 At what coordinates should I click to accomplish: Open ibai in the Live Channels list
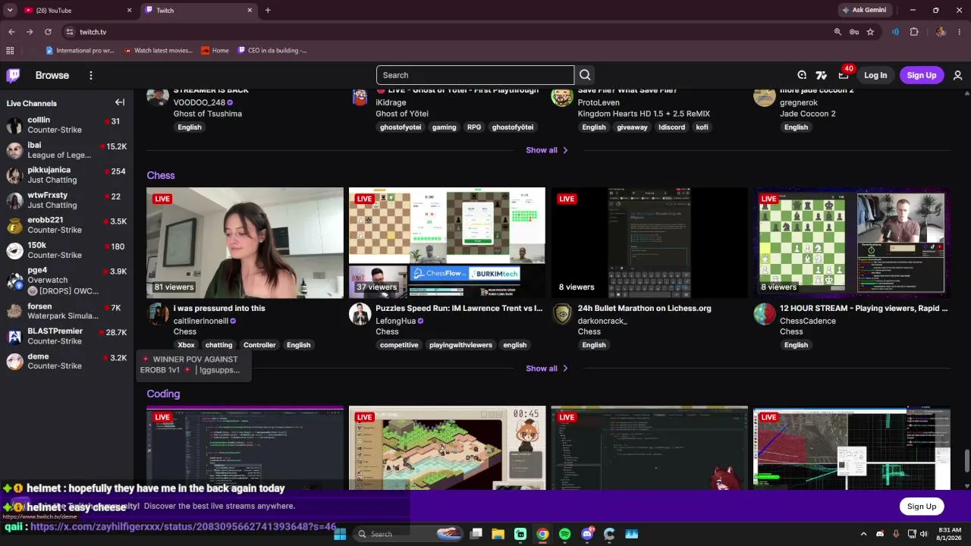click(67, 149)
